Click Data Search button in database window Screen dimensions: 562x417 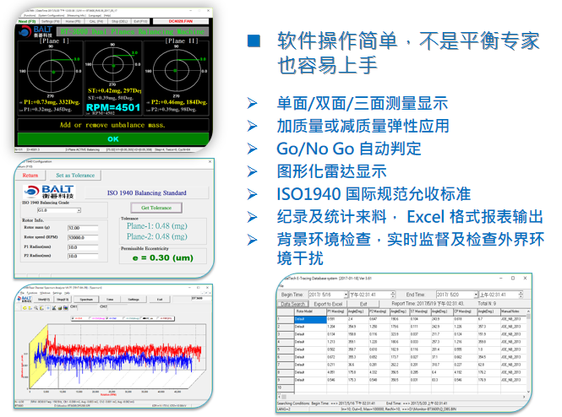pyautogui.click(x=292, y=304)
